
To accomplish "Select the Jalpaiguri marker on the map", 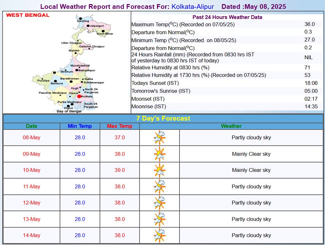I will click(x=89, y=25).
